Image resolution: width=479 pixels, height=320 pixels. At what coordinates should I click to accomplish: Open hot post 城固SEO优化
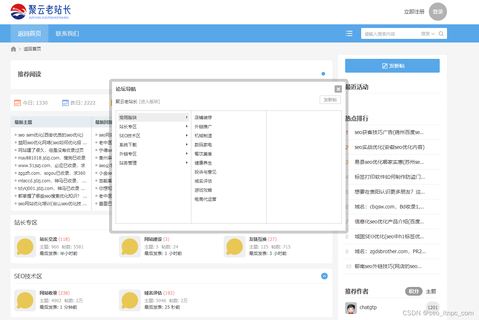pos(389,236)
